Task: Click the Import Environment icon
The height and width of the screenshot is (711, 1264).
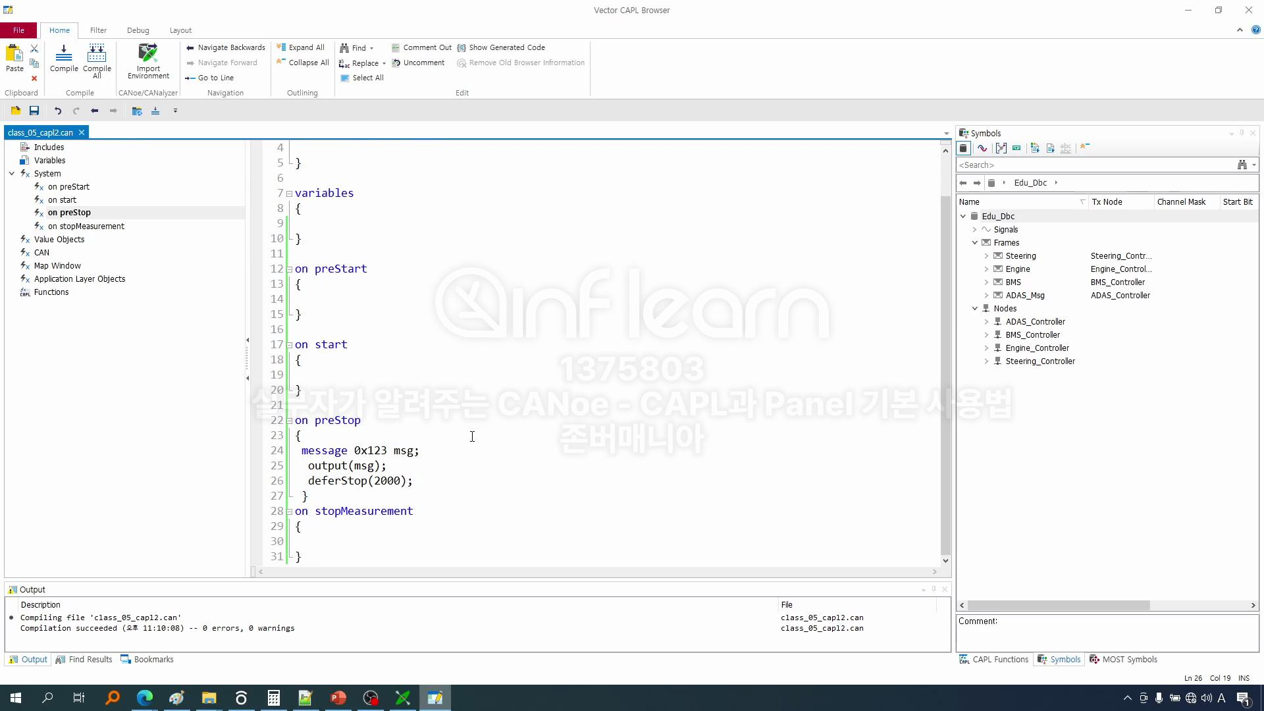Action: (148, 53)
